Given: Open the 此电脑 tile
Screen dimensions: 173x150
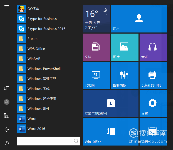Looking at the screenshot, I should pos(97,75).
